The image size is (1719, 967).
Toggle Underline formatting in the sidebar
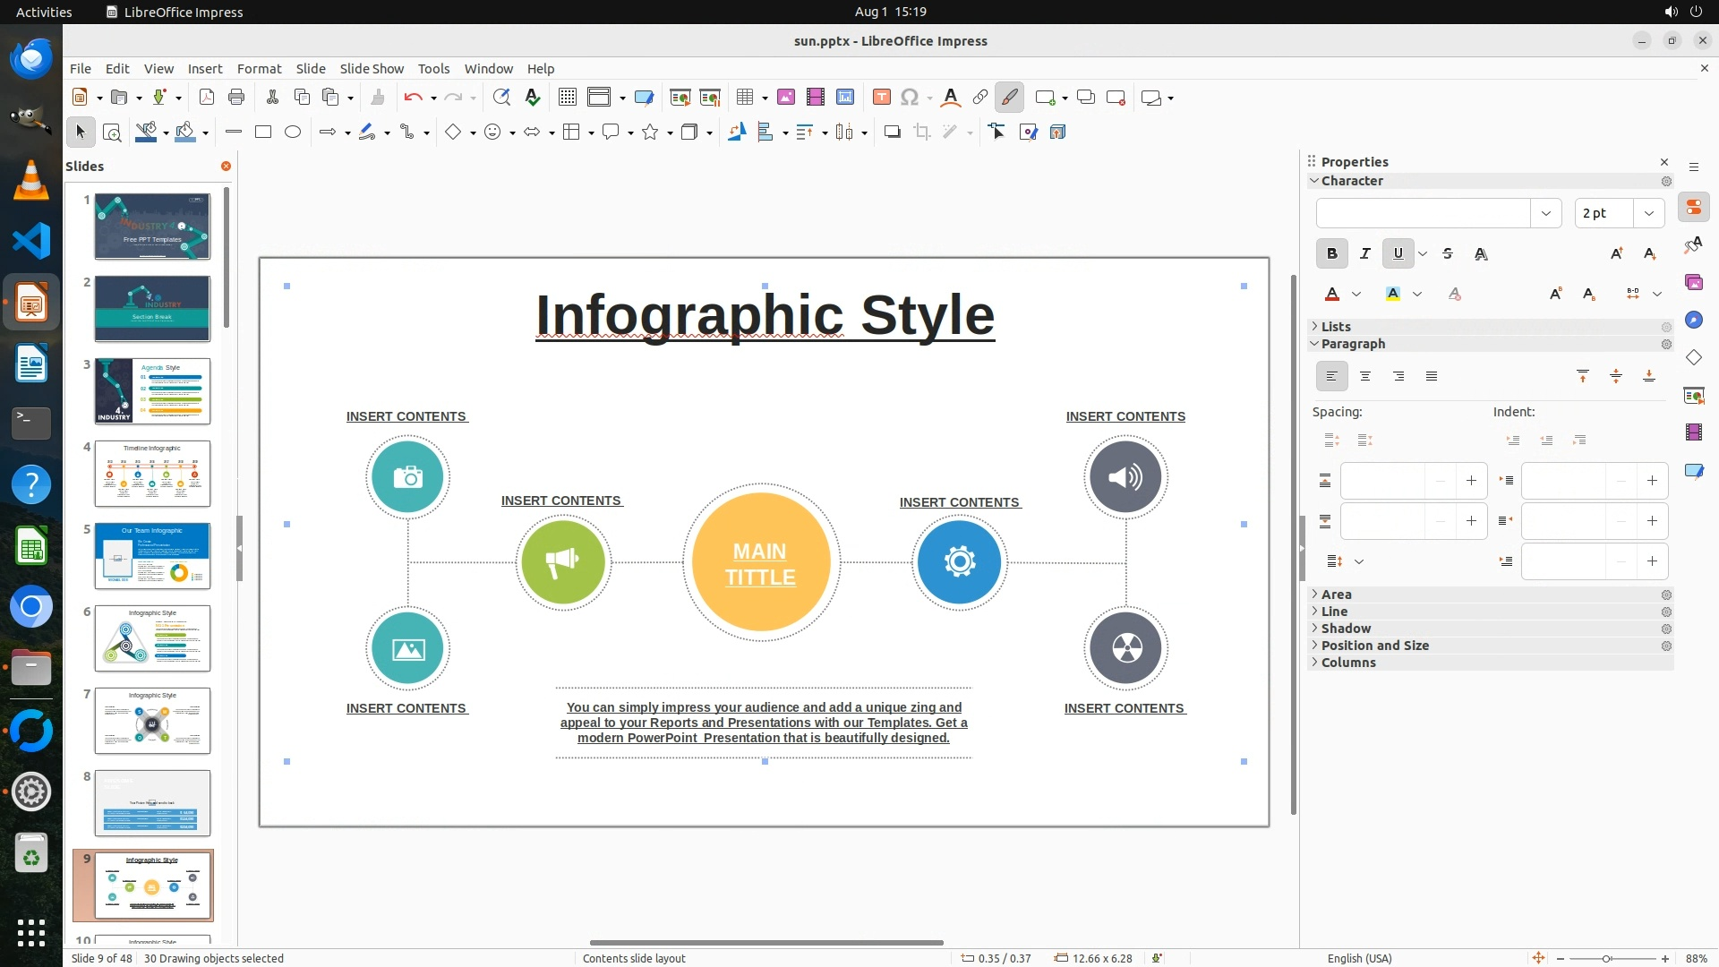(1398, 254)
